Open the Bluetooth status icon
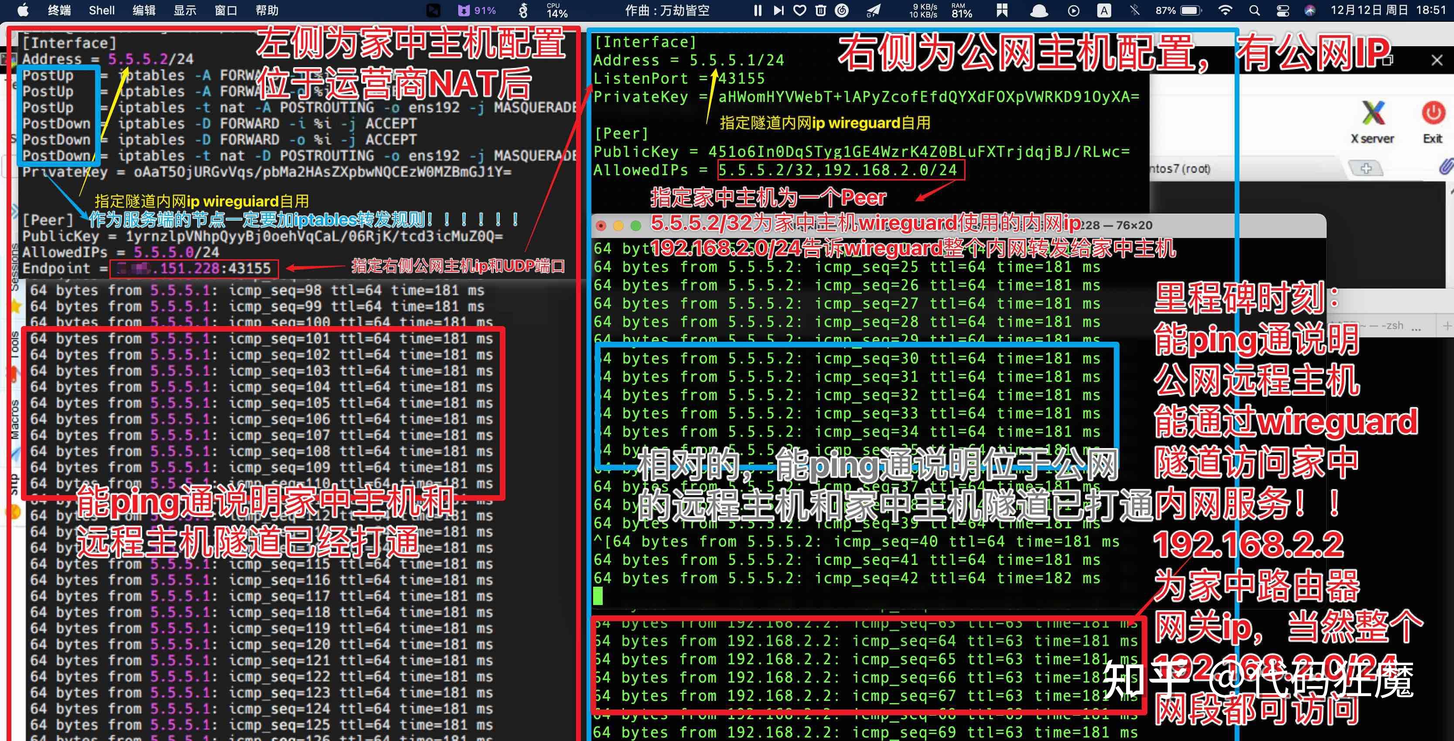This screenshot has height=741, width=1454. point(1134,10)
